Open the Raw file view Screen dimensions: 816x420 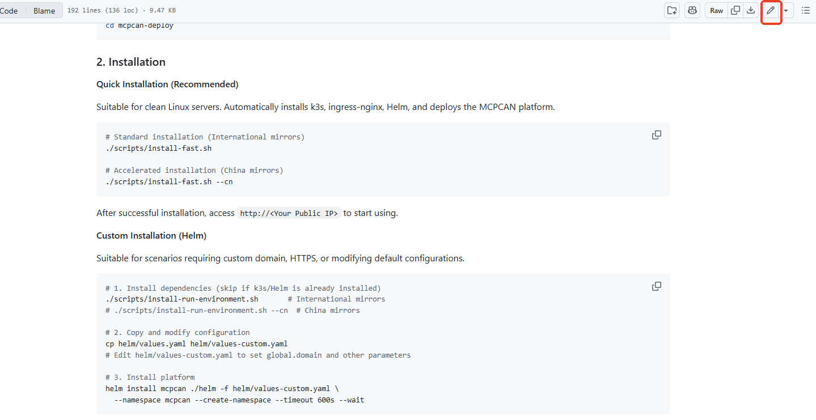[x=716, y=11]
